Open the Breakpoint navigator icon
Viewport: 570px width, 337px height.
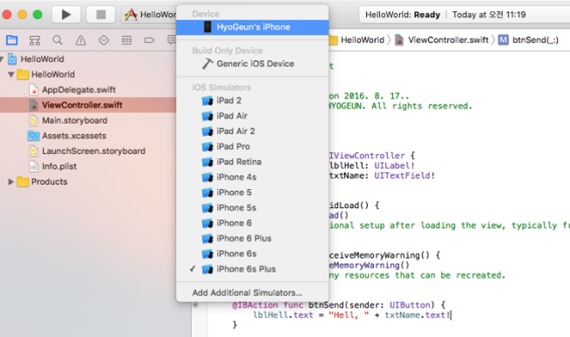tap(149, 40)
